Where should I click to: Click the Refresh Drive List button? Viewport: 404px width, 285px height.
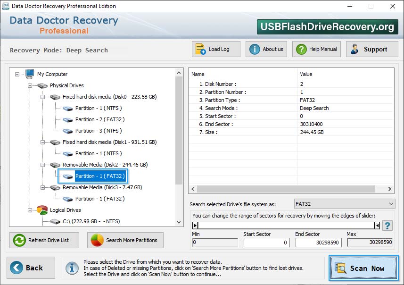click(x=44, y=240)
